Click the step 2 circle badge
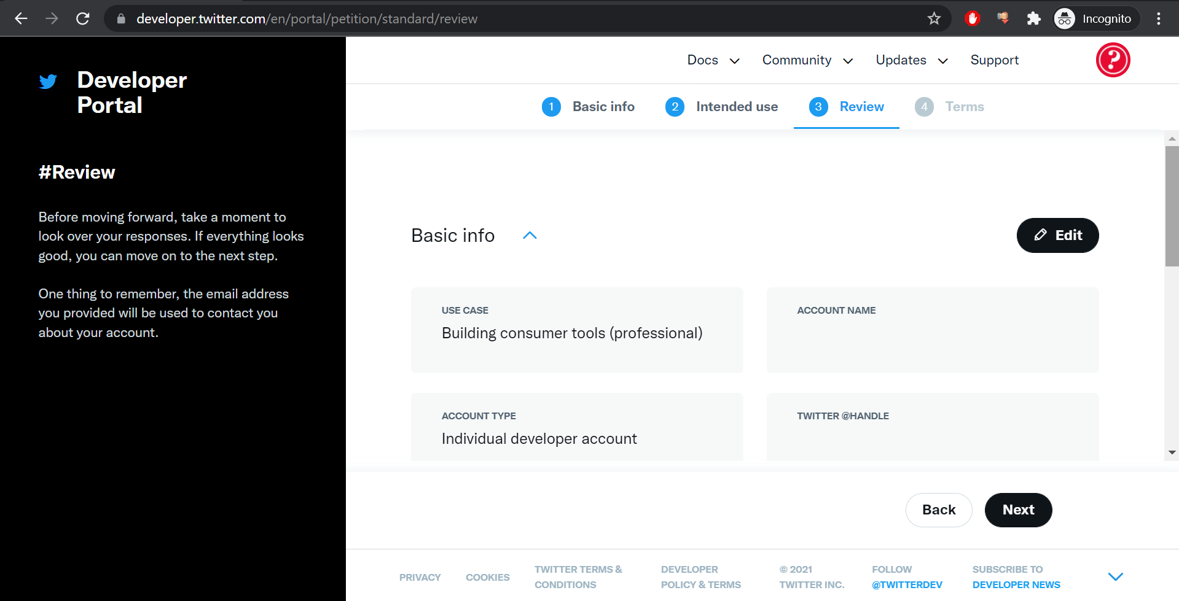Image resolution: width=1179 pixels, height=601 pixels. [x=675, y=107]
